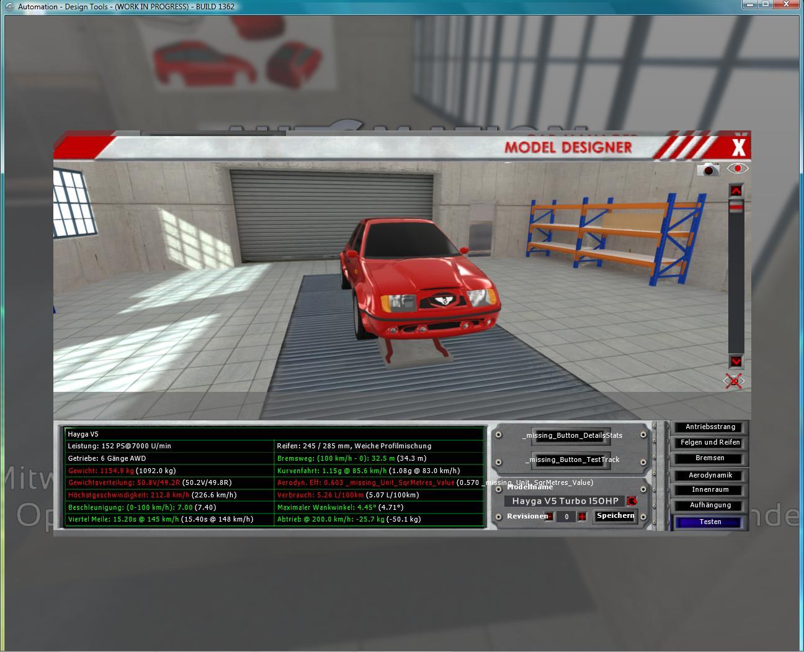Decrease revision number with minus button
This screenshot has height=652, width=804.
549,517
